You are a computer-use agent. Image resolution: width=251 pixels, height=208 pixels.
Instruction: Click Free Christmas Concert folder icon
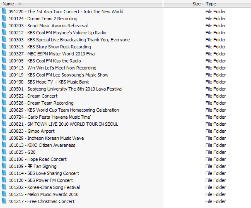4,201
